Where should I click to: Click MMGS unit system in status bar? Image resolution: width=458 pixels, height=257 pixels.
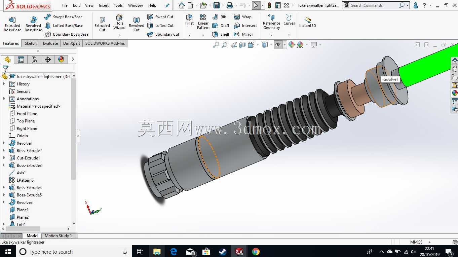point(416,242)
